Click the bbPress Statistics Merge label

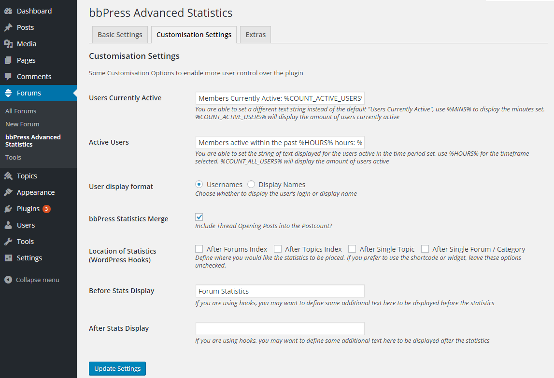pyautogui.click(x=128, y=219)
